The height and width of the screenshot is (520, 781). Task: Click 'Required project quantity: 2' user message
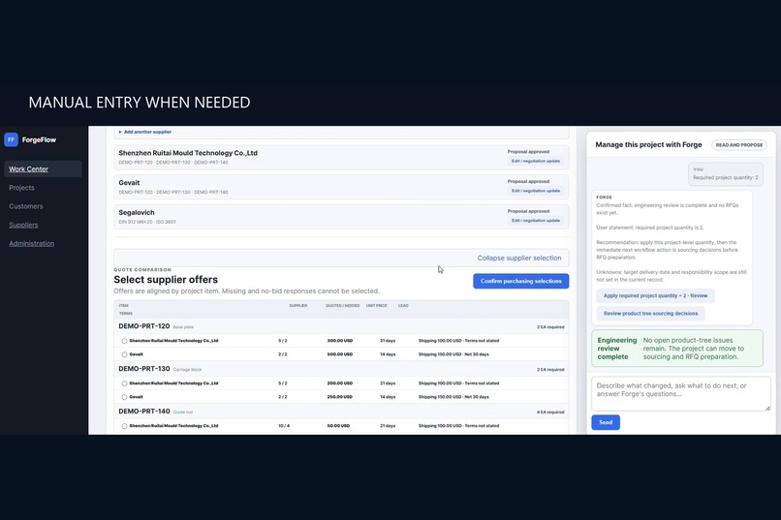[725, 177]
